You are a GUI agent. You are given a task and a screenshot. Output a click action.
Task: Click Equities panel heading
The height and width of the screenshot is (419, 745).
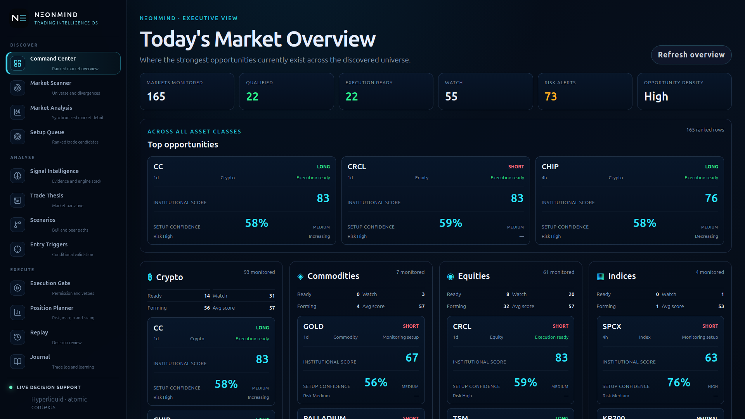[474, 276]
